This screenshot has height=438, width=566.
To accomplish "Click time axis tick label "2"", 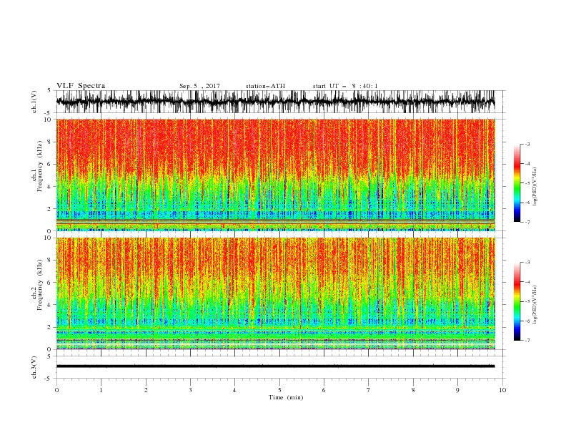I will [x=146, y=390].
